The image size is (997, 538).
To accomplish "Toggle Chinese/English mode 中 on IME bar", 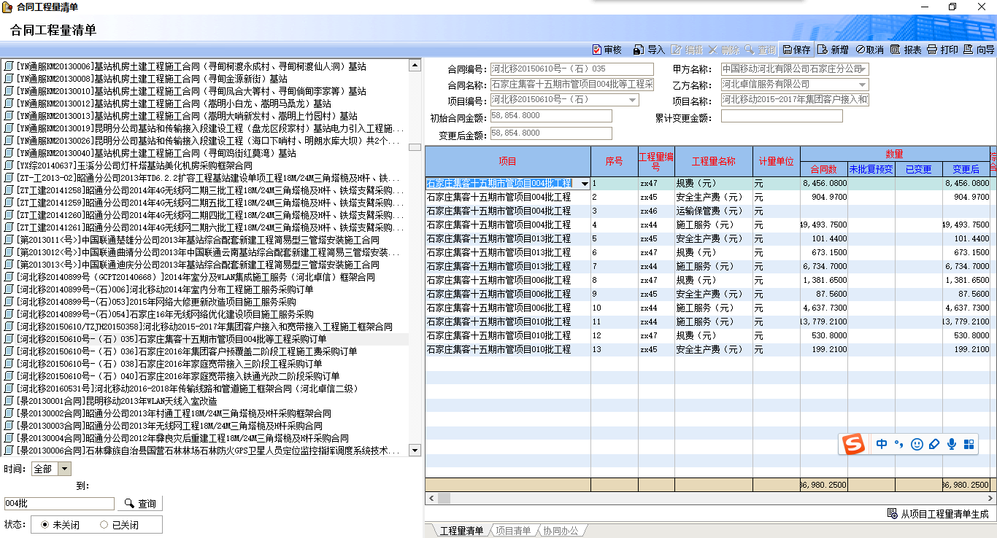I will [882, 444].
